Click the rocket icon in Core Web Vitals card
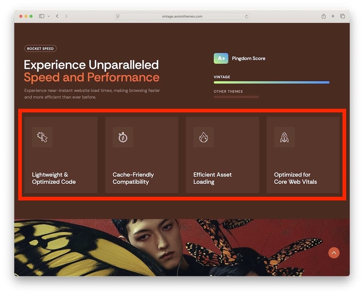Screen dimensions: 364x295 (284, 137)
